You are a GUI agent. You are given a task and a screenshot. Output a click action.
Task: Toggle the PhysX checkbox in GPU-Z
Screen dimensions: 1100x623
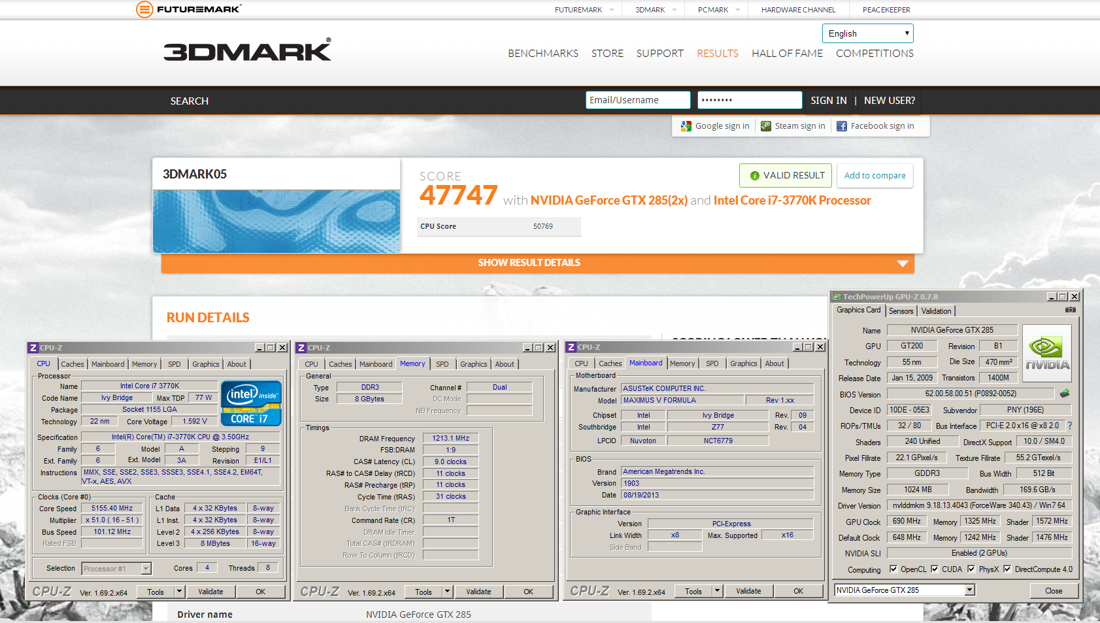pyautogui.click(x=971, y=569)
